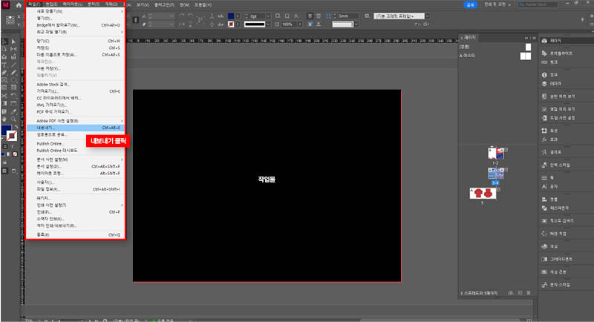This screenshot has height=322, width=594.
Task: Open the 색상 견본 (Swatches) panel icon
Action: (x=544, y=272)
